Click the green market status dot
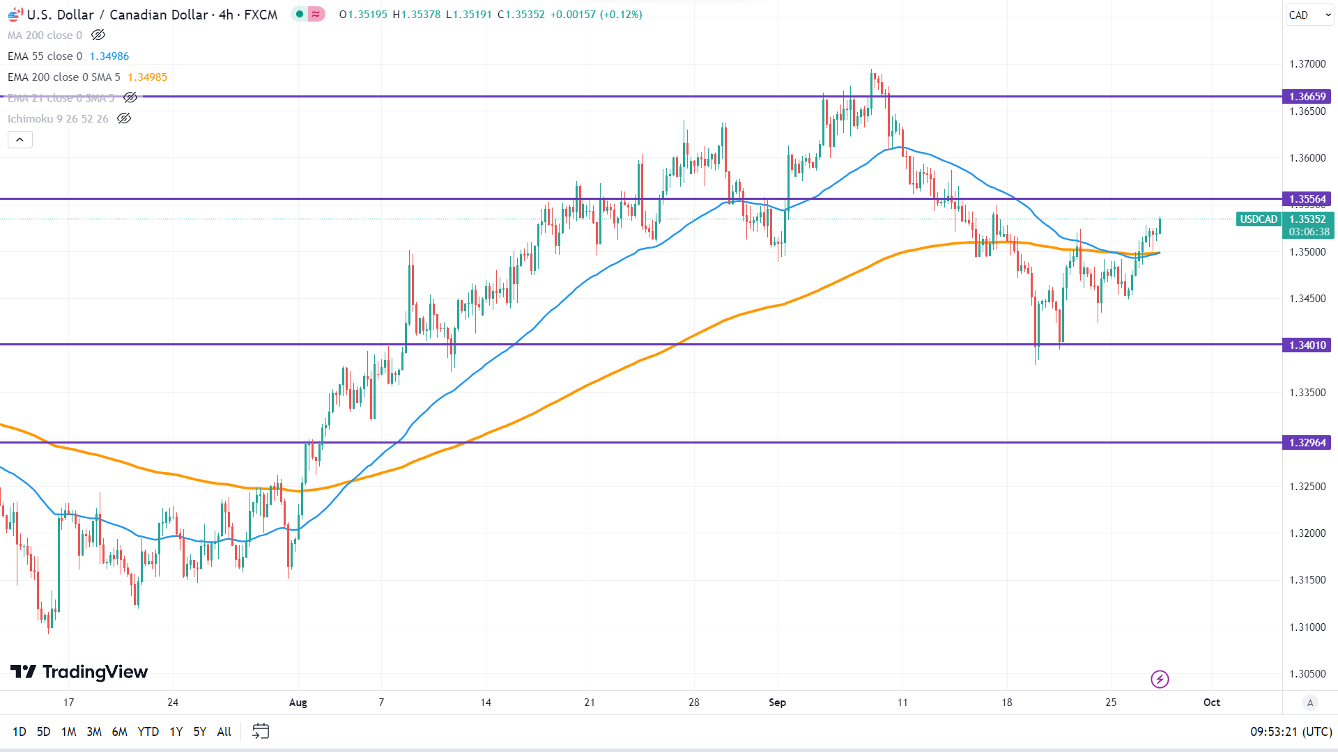This screenshot has width=1338, height=752. tap(300, 14)
